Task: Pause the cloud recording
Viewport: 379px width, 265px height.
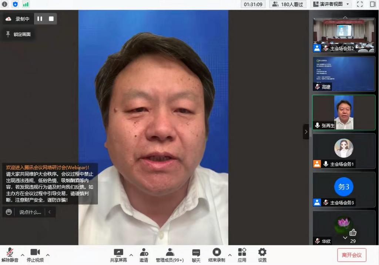Action: (x=40, y=19)
